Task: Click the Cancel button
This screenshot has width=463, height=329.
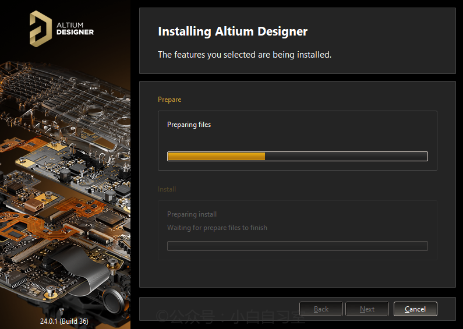Action: coord(415,309)
